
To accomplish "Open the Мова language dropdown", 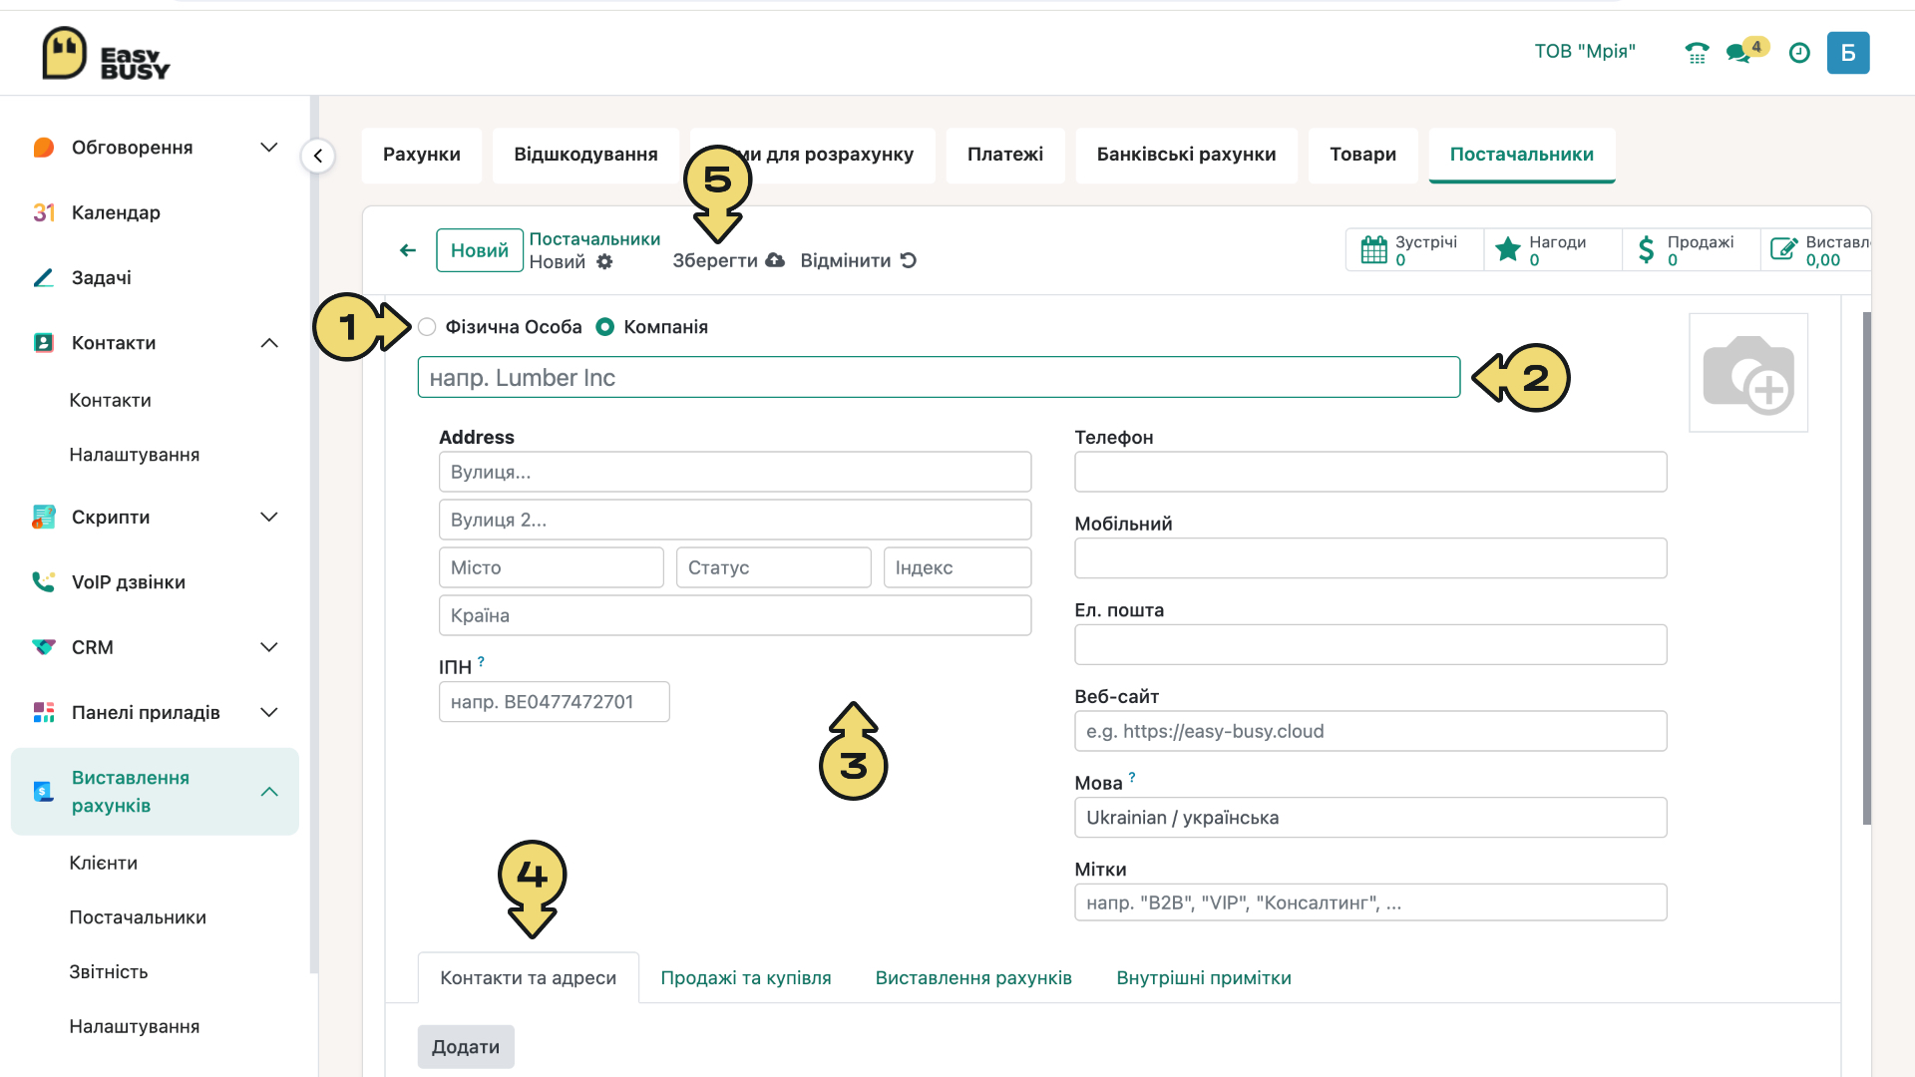I will [x=1370, y=818].
